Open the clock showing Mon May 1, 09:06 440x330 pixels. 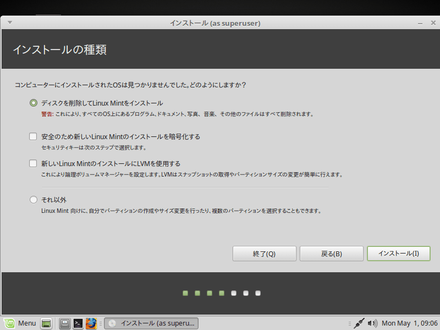pos(410,323)
